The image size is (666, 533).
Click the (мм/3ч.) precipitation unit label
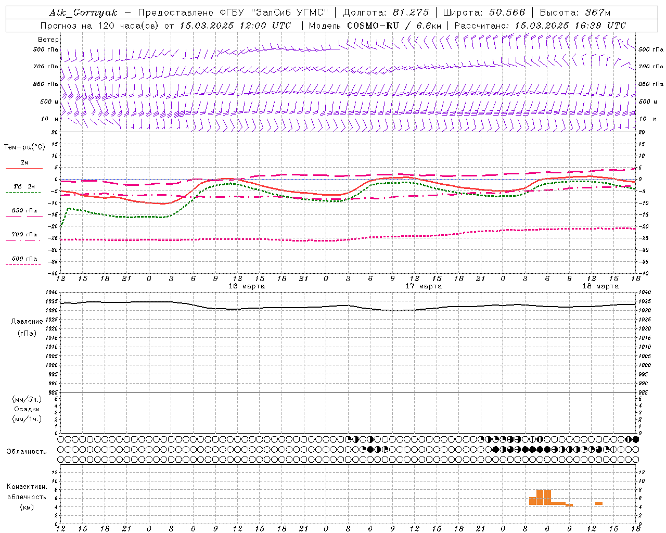click(27, 399)
